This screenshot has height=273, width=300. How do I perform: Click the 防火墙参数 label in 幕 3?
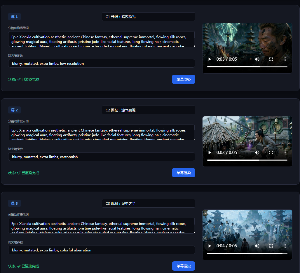[15, 242]
